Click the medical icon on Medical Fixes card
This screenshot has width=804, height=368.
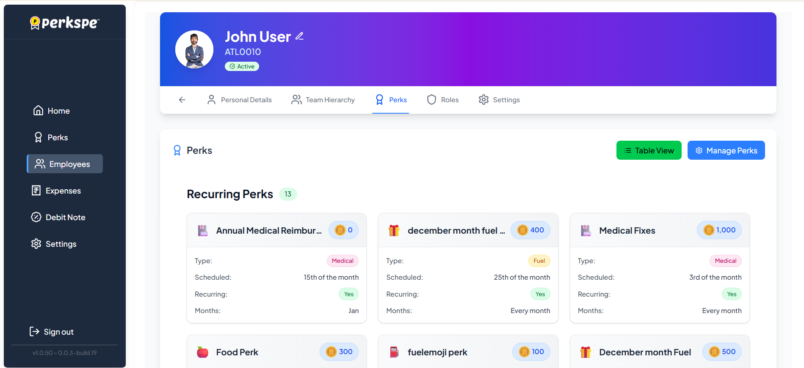click(586, 231)
